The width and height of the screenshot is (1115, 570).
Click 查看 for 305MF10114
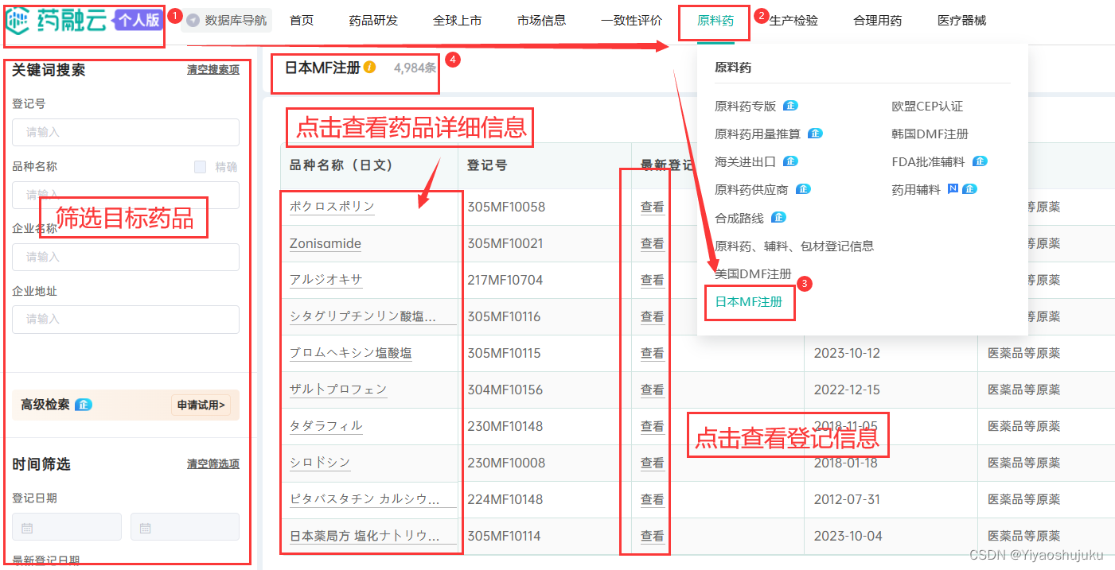653,536
